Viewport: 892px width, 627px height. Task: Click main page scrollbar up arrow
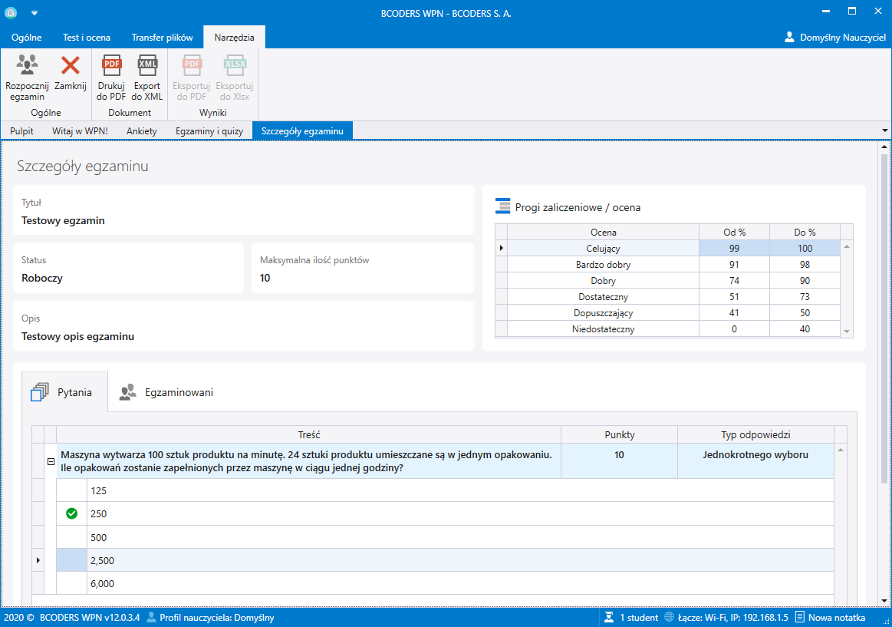884,147
